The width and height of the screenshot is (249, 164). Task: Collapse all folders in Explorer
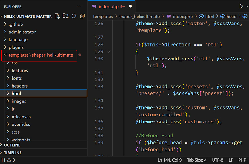(82, 16)
